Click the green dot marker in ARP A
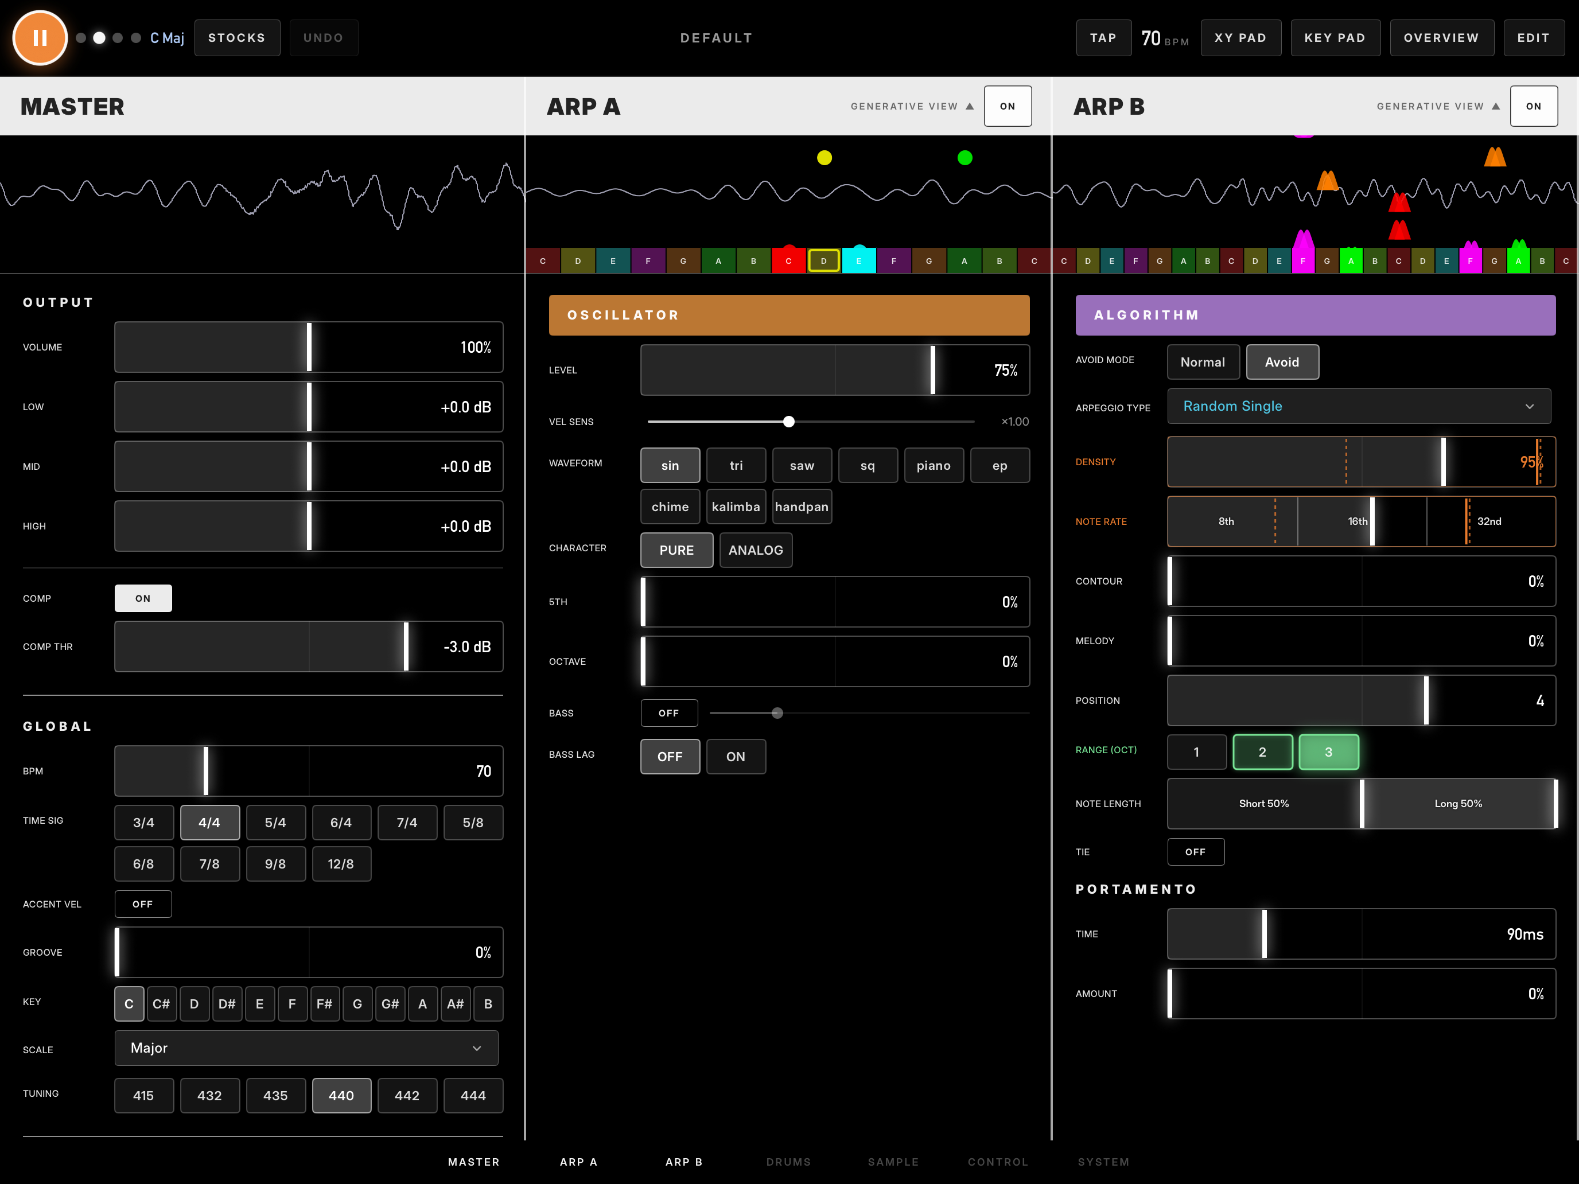Viewport: 1579px width, 1184px height. [964, 158]
